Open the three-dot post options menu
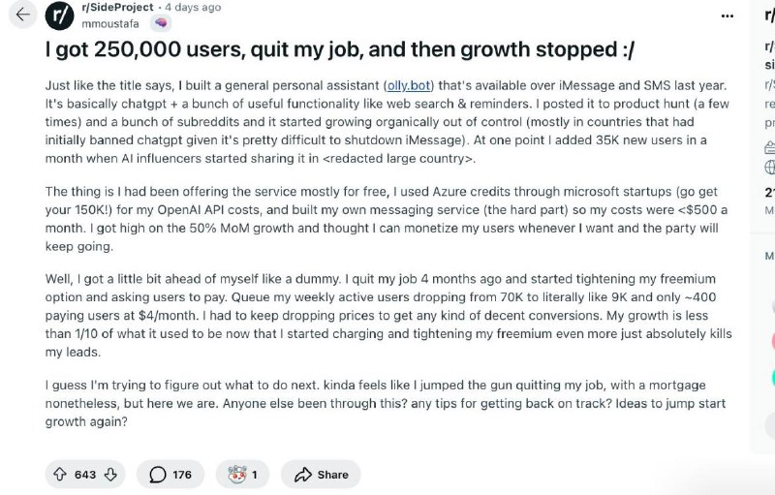This screenshot has height=495, width=775. pos(728,15)
